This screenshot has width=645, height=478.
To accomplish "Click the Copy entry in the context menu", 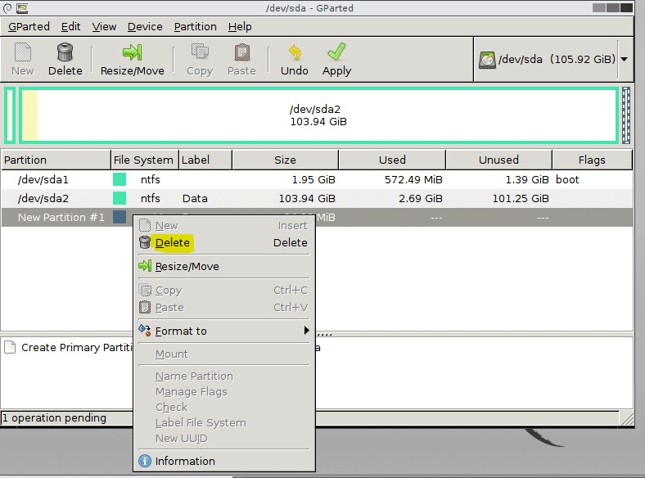I will click(x=223, y=291).
